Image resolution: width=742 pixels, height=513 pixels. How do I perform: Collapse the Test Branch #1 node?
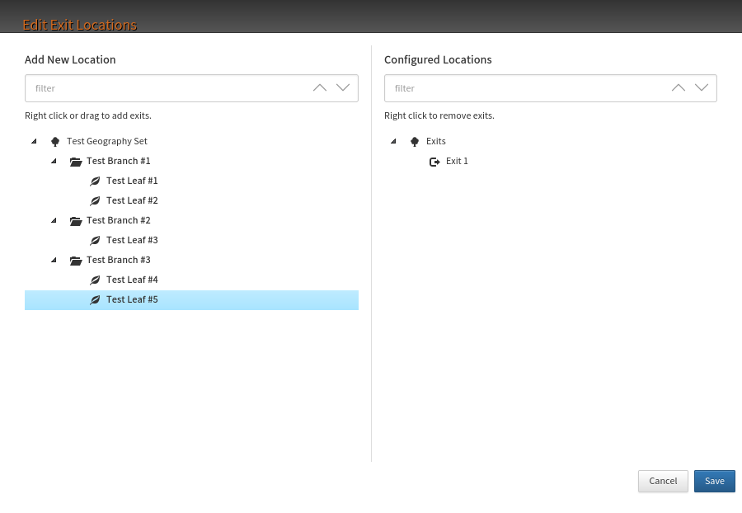(54, 161)
